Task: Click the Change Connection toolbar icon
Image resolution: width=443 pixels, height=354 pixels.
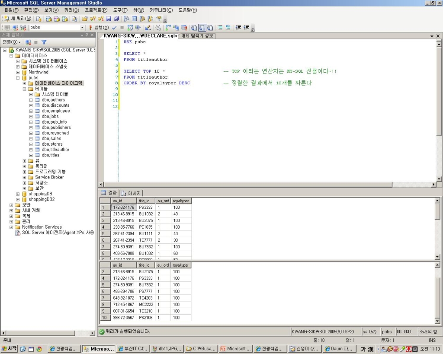Action: coord(23,27)
